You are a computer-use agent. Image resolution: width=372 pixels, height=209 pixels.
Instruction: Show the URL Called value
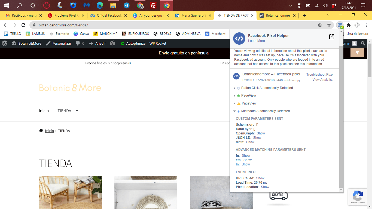(x=260, y=178)
